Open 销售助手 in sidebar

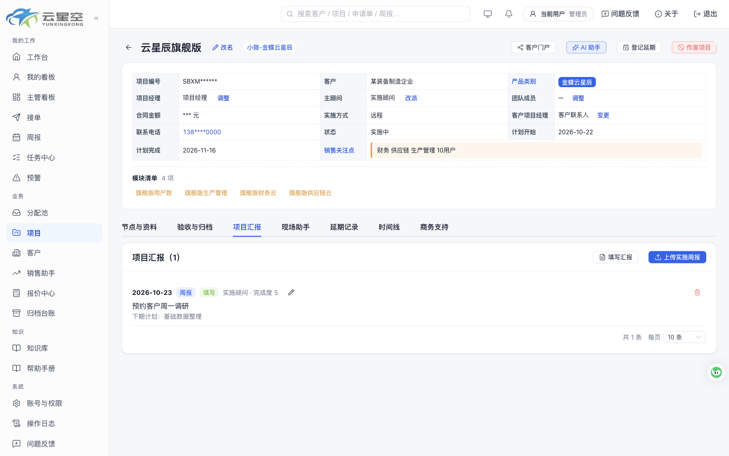click(x=54, y=273)
